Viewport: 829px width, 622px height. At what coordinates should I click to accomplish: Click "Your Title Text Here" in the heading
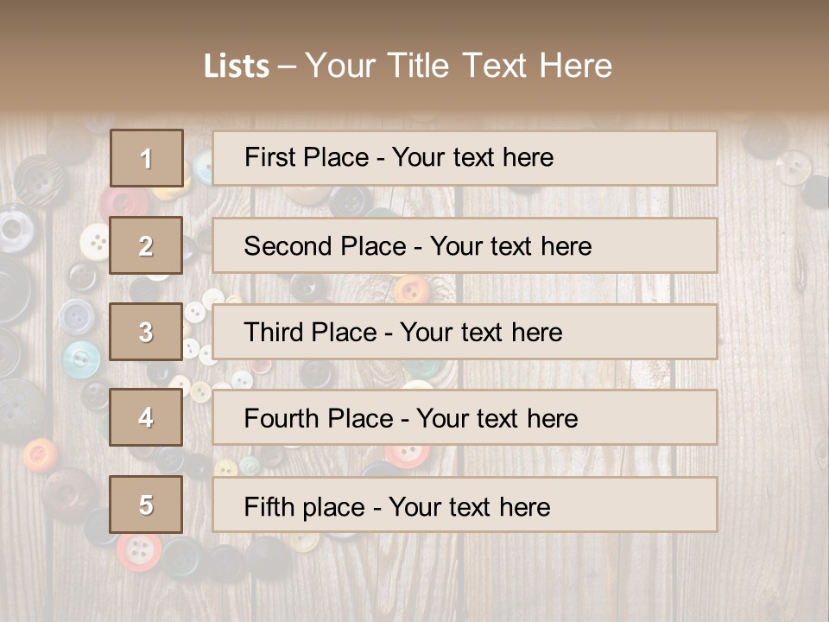tap(459, 66)
